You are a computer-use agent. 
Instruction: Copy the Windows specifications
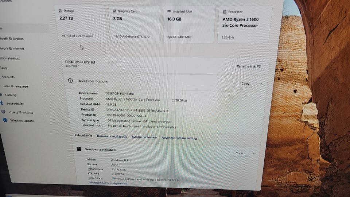(x=239, y=153)
